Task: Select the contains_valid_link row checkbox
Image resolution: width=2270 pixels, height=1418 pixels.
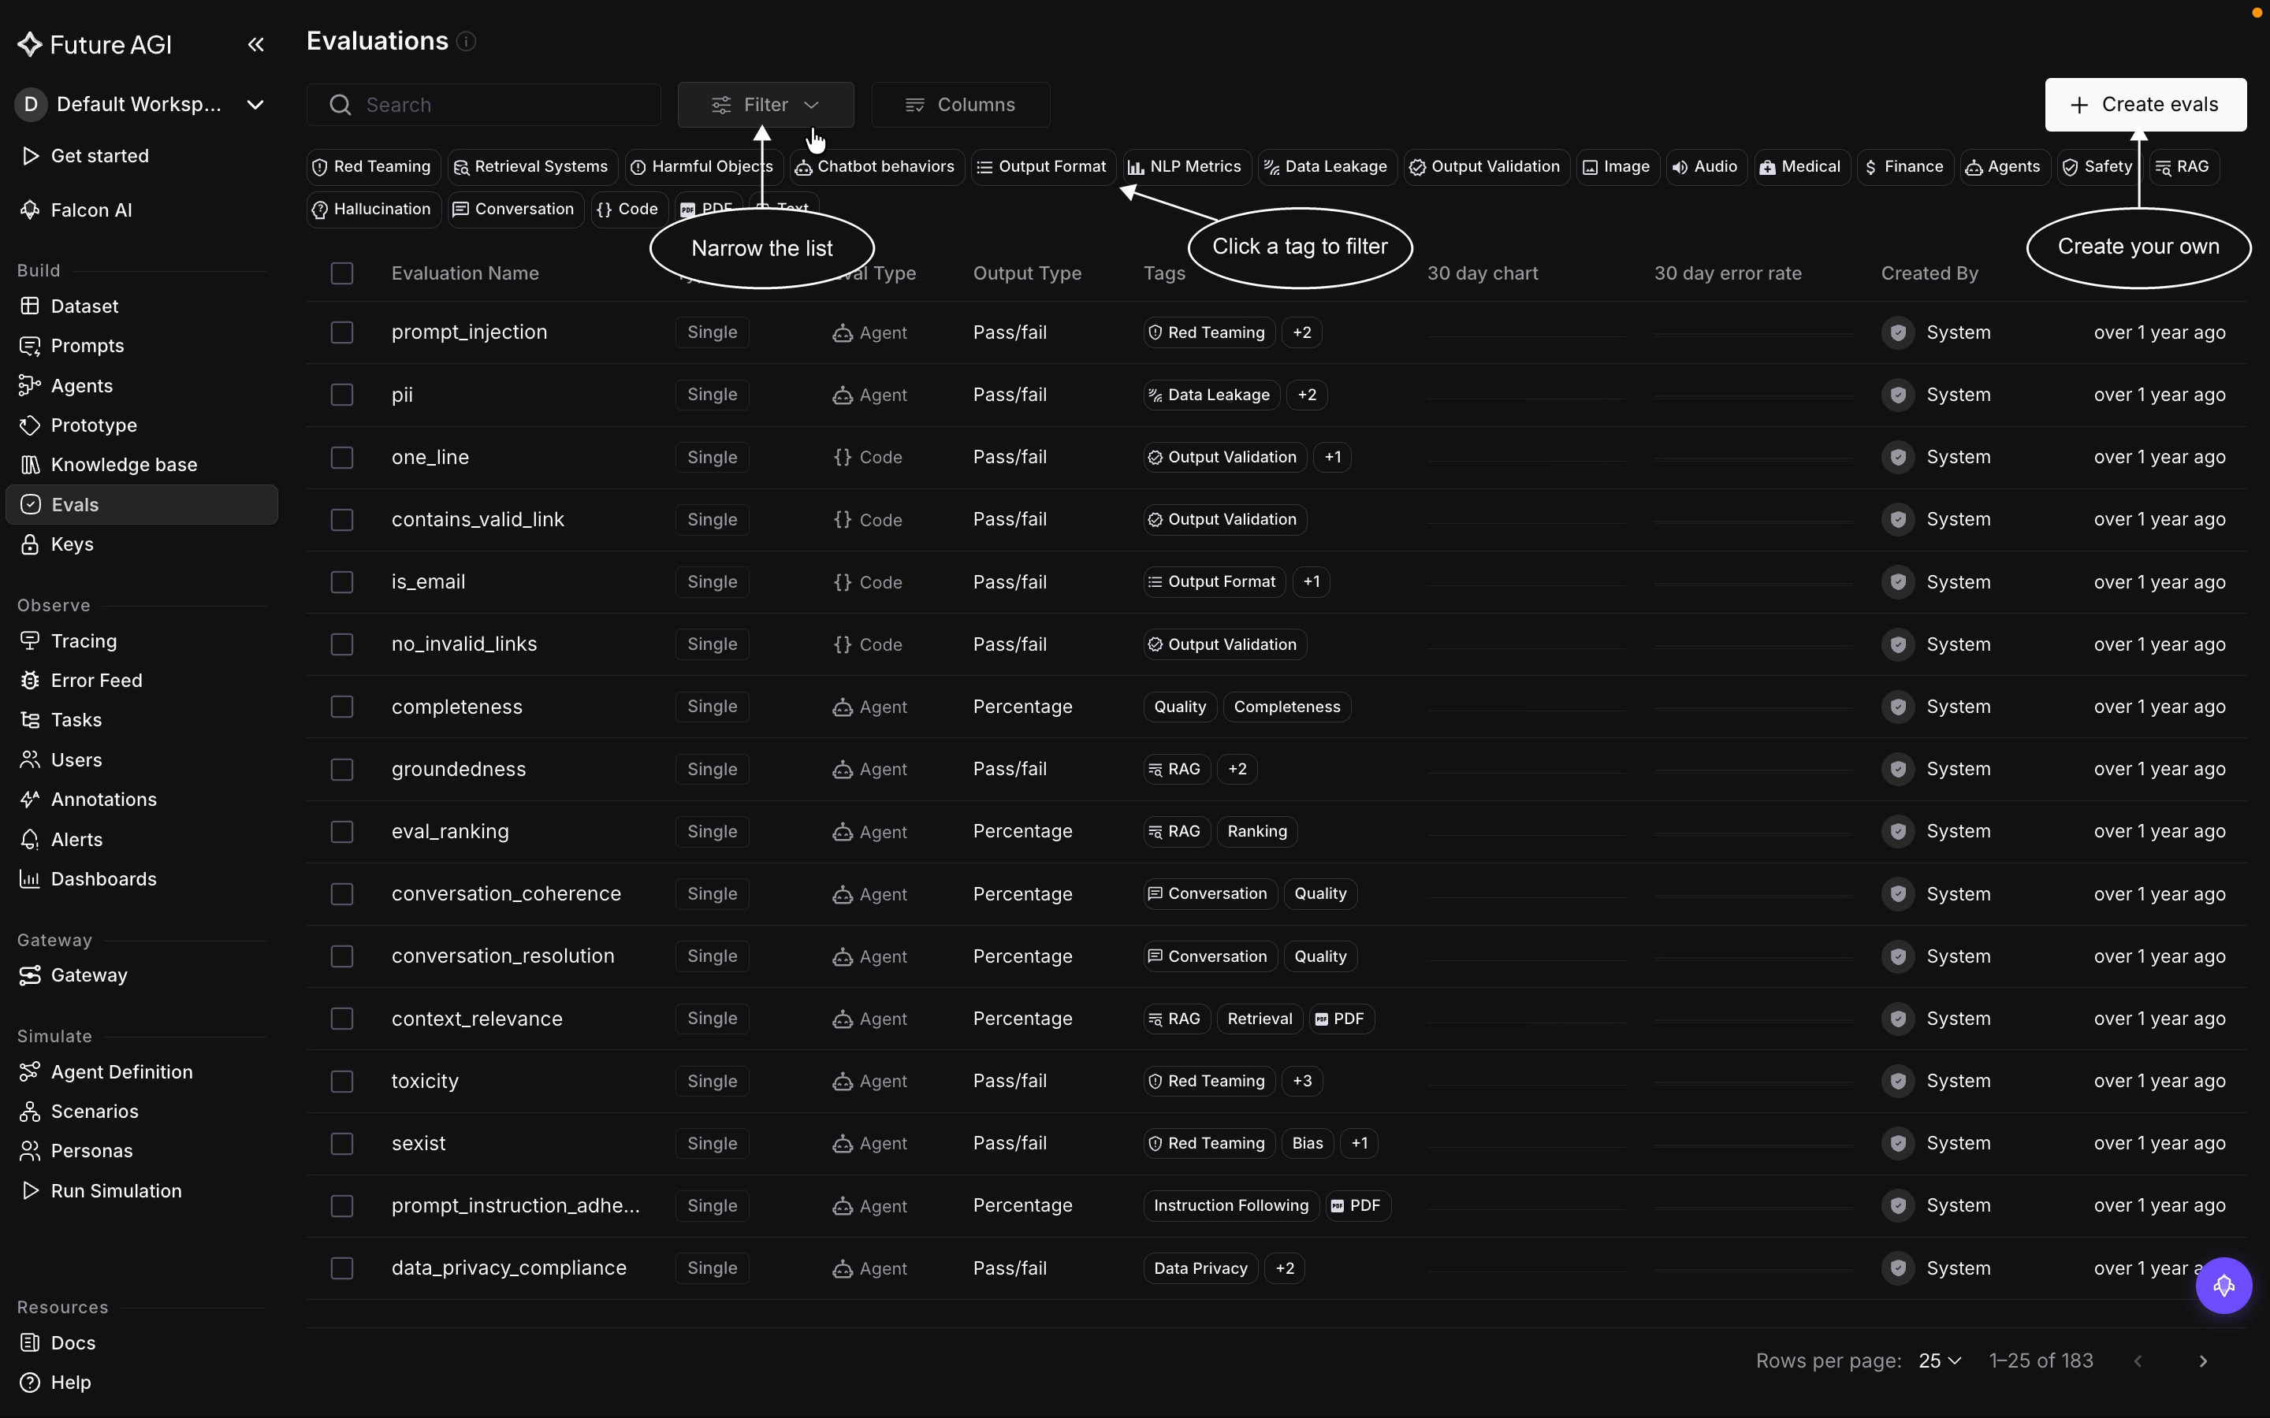Action: point(341,520)
